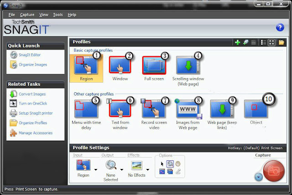The width and height of the screenshot is (292, 195).
Task: Expand the Input dropdown arrow
Action: pos(96,169)
